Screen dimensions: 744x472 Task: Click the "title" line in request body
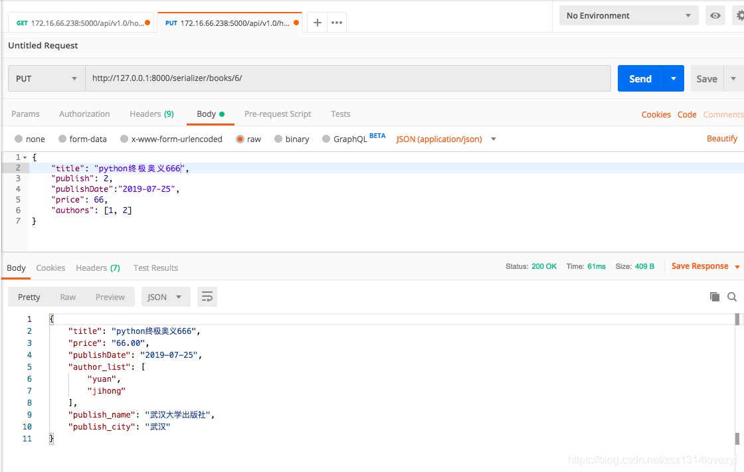(120, 168)
